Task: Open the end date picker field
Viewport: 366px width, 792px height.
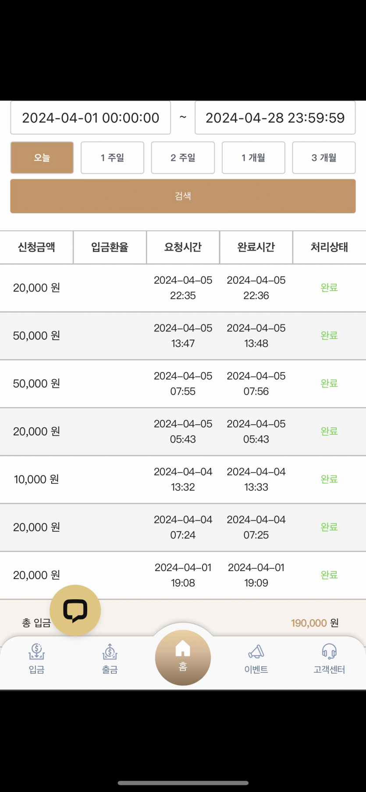Action: [275, 118]
